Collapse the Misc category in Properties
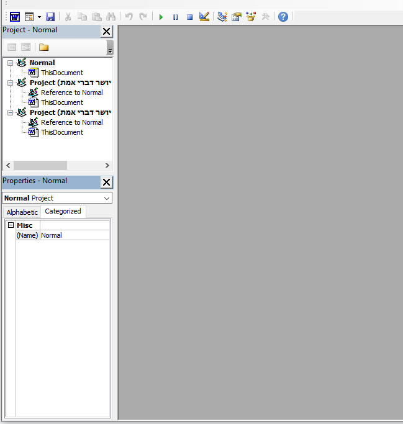 (x=11, y=225)
